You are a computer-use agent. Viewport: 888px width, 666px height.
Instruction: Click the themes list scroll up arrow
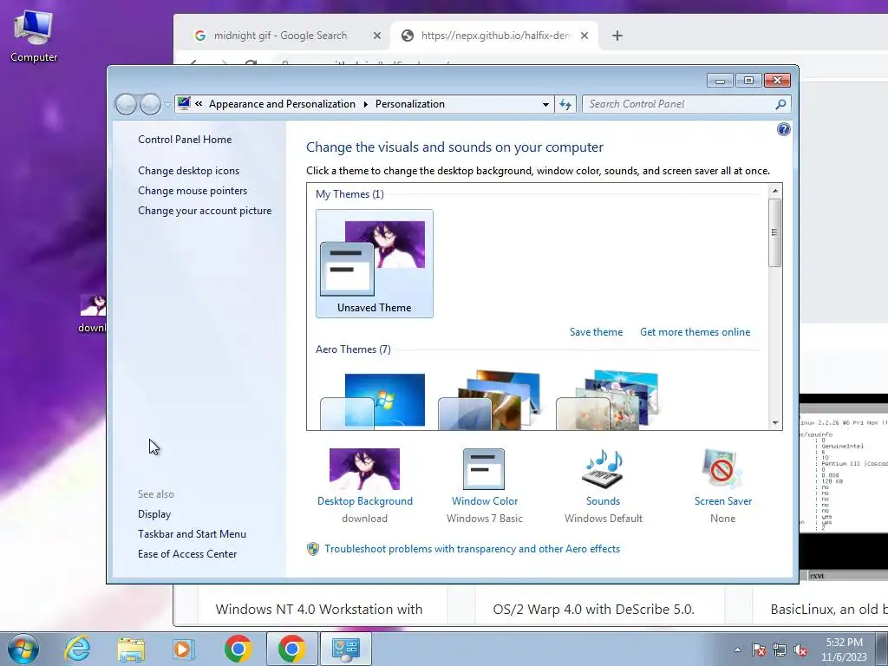(x=775, y=191)
